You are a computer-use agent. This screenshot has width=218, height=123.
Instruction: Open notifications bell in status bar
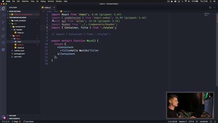[x=215, y=122]
